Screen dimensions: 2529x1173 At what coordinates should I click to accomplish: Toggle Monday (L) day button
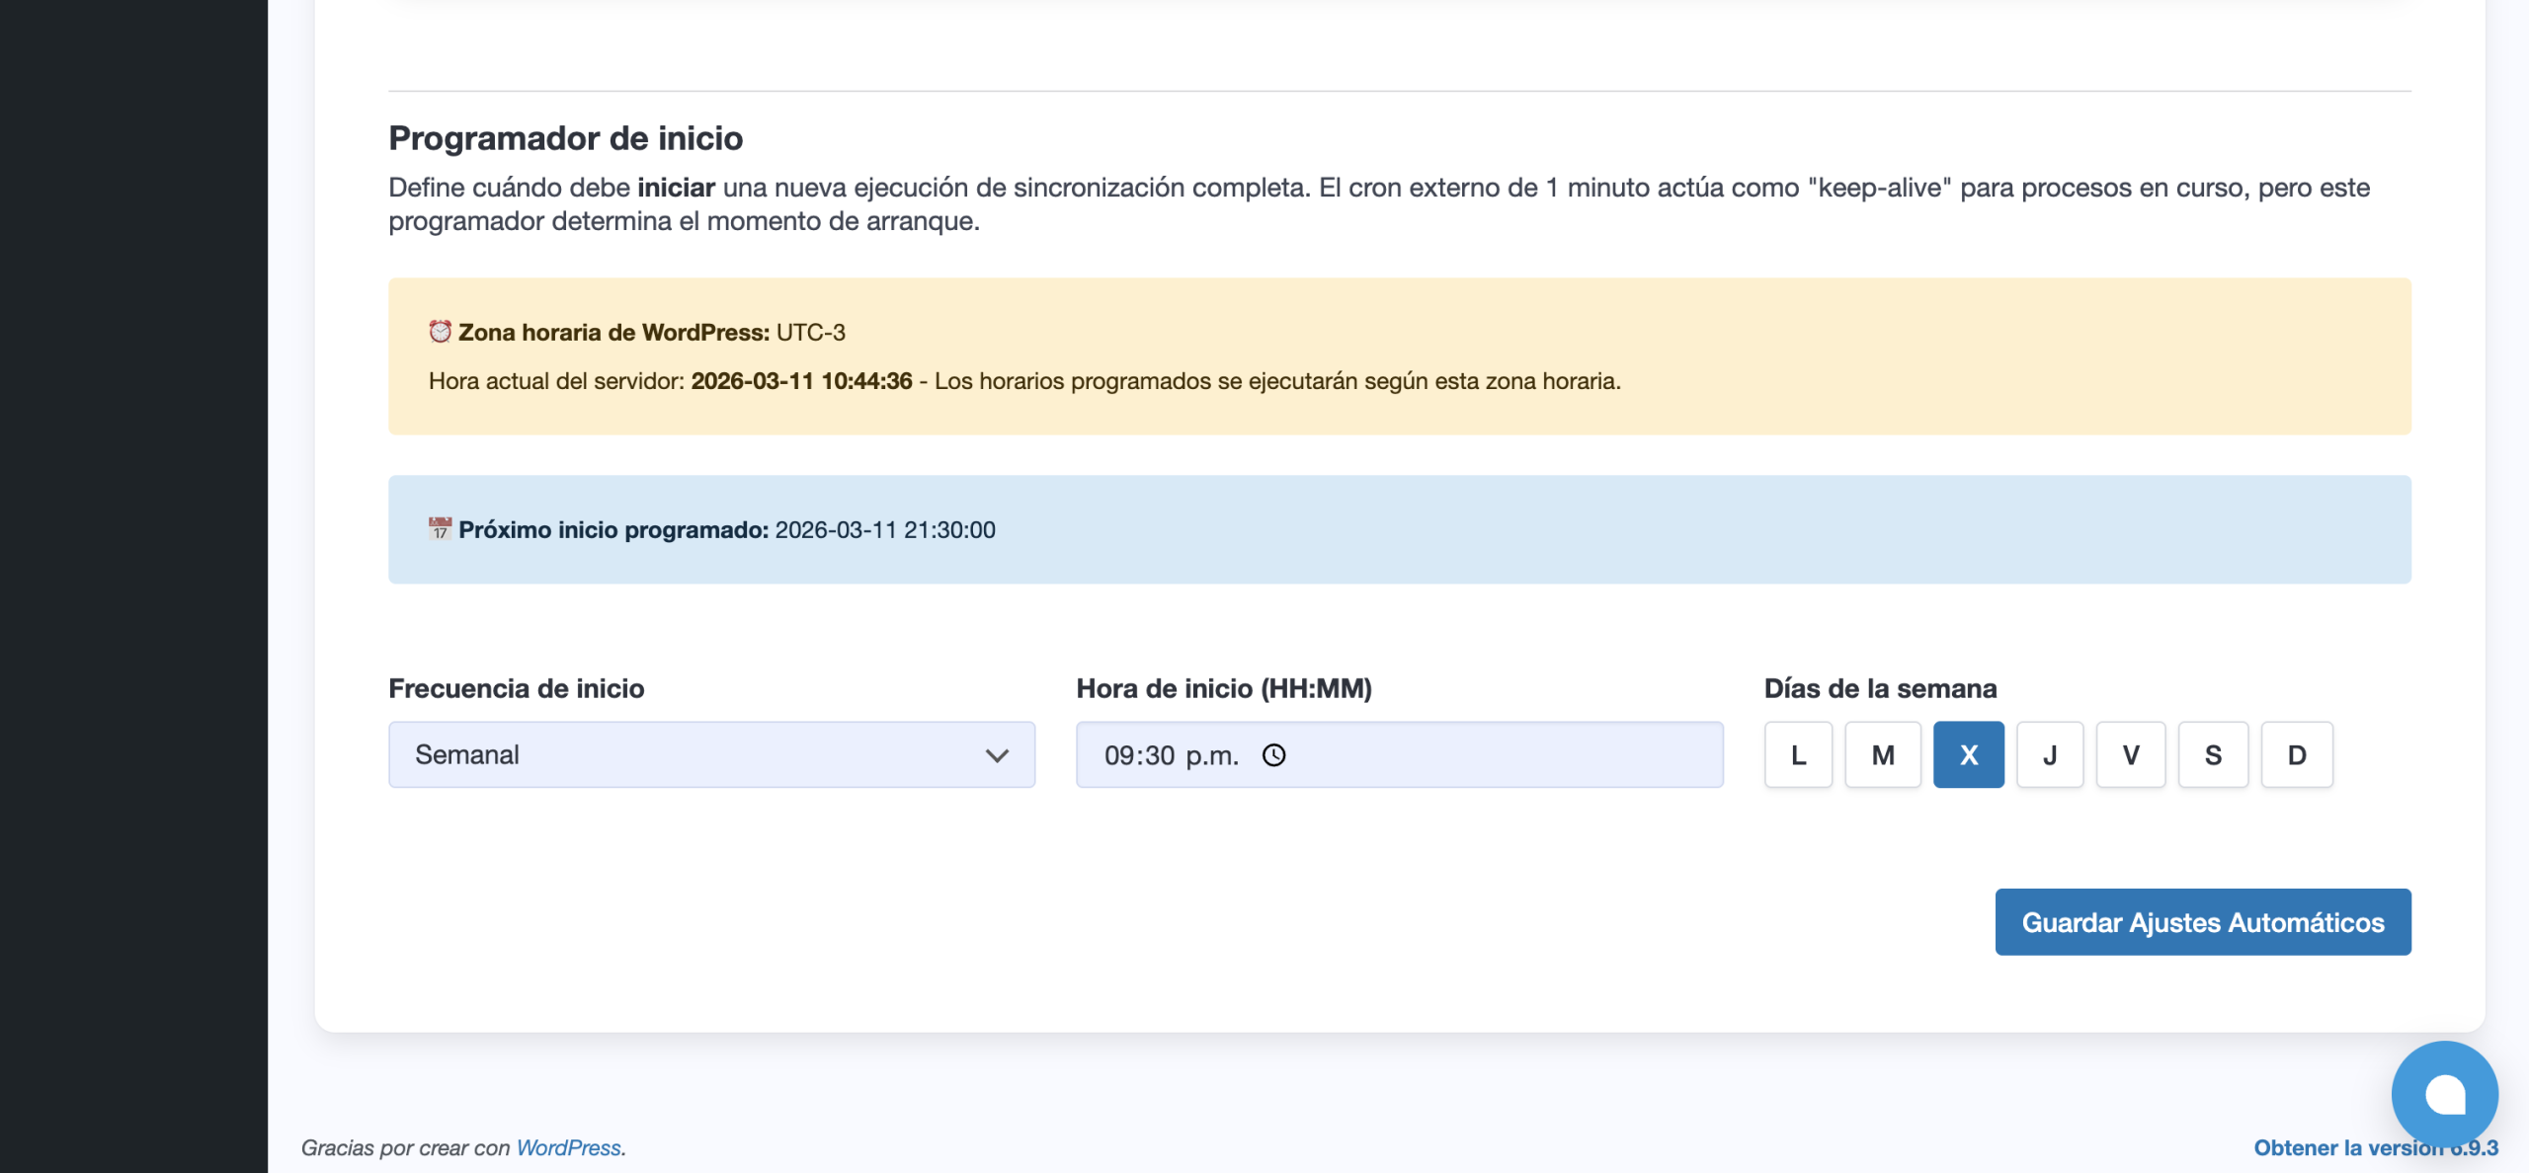pos(1798,755)
